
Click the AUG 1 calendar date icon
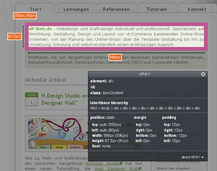[31, 99]
